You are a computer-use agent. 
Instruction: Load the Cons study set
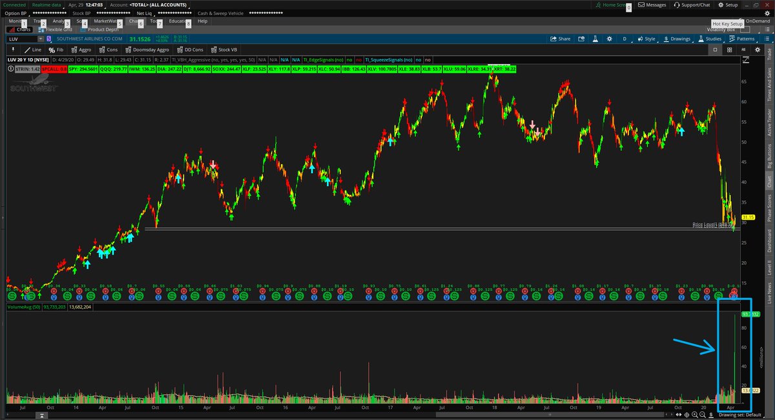pos(108,50)
